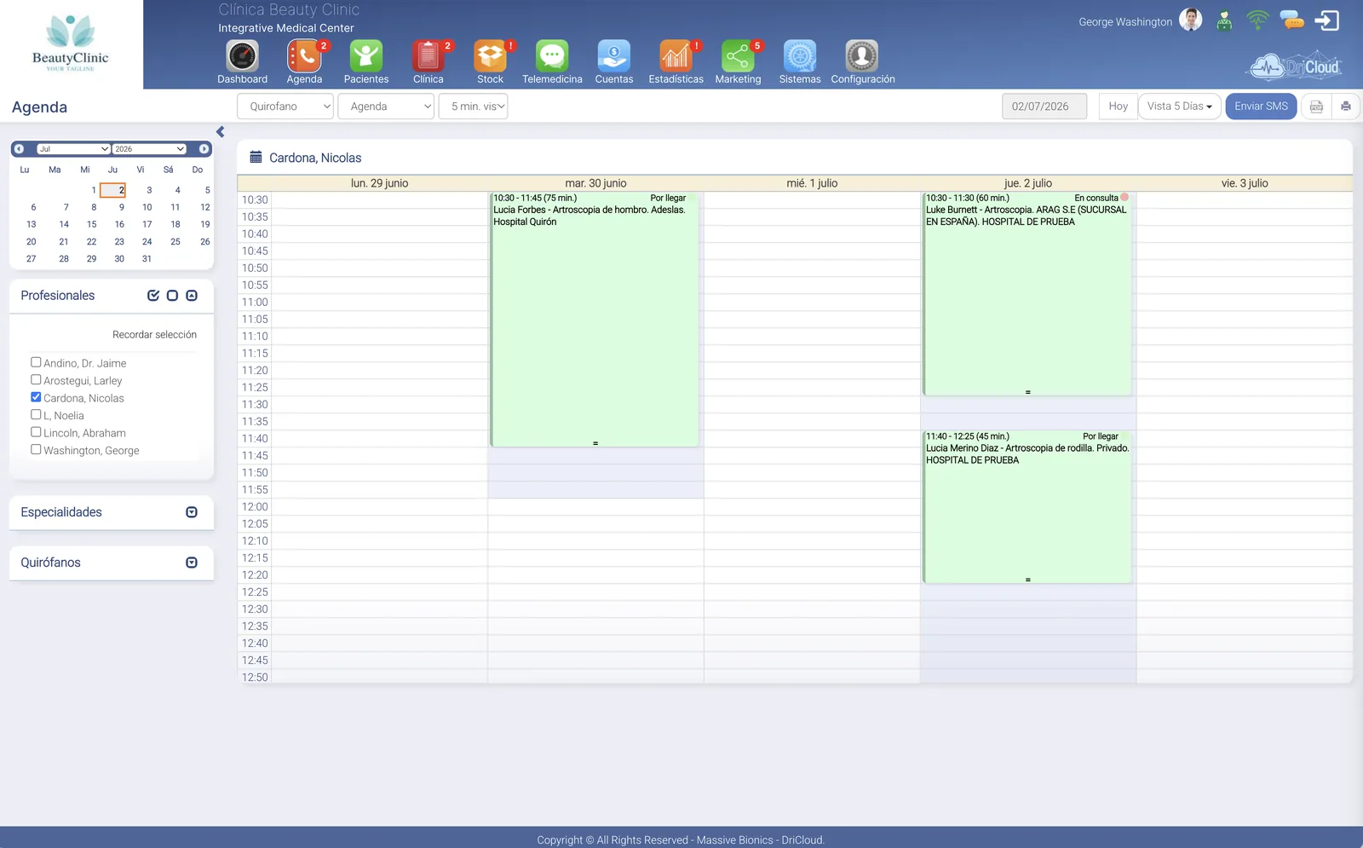This screenshot has width=1363, height=848.
Task: Open the year dropdown showing 2026
Action: point(149,149)
